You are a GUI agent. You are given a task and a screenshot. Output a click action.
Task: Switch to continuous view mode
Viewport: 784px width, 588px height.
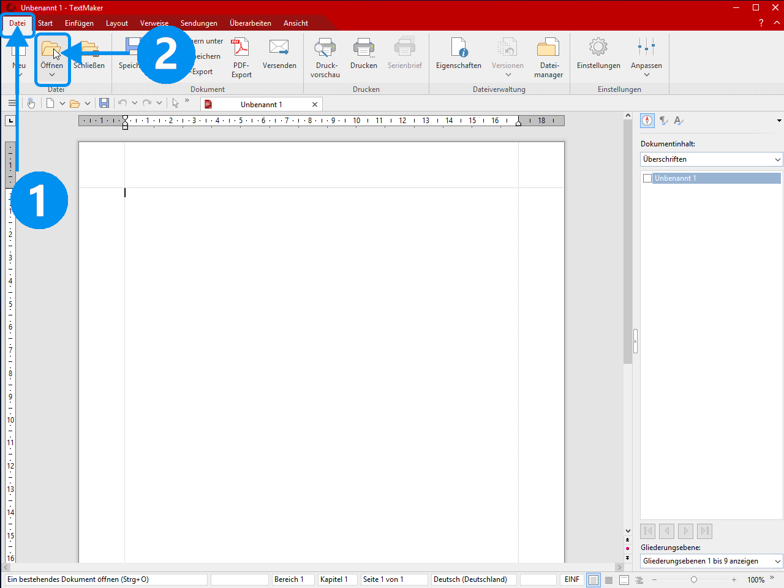(x=609, y=580)
